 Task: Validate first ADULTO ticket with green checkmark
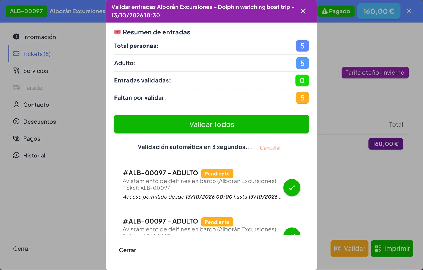tap(292, 188)
